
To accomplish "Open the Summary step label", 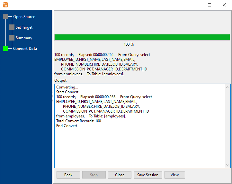I will pos(24,38).
